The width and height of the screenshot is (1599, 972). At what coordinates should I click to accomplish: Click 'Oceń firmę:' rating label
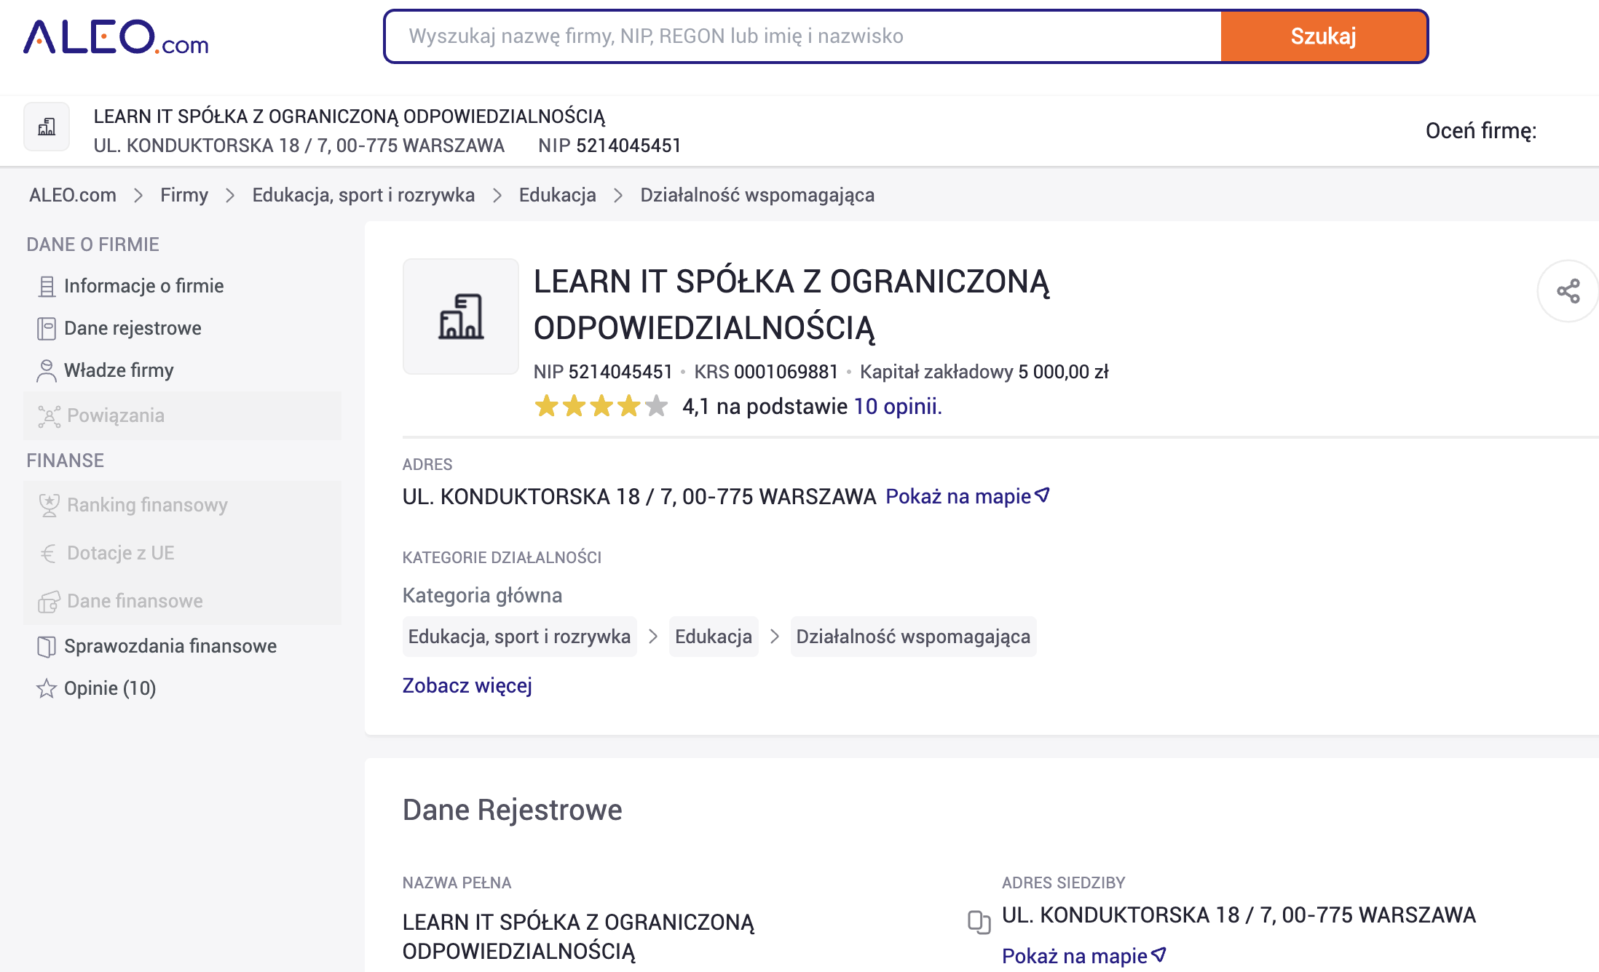(1481, 131)
